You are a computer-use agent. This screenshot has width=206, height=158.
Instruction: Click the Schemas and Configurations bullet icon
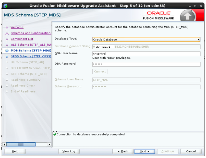click(7, 33)
